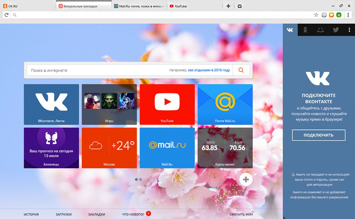Click the +24° temperature value
The image size is (355, 219).
123,145
